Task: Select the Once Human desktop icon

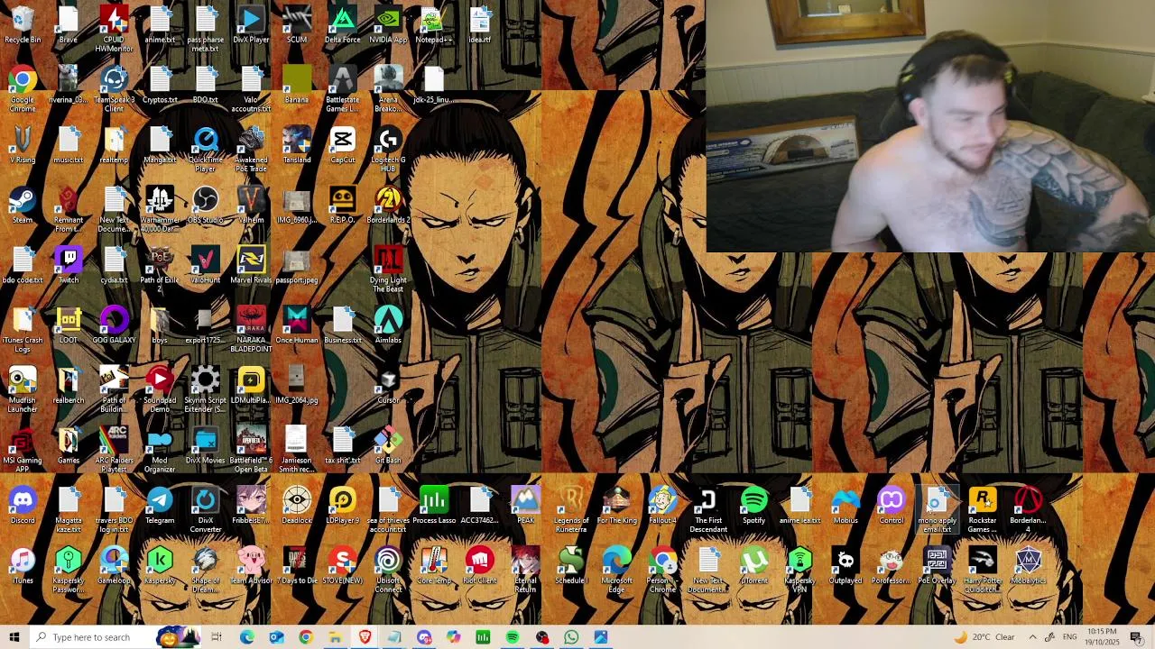Action: (x=297, y=324)
